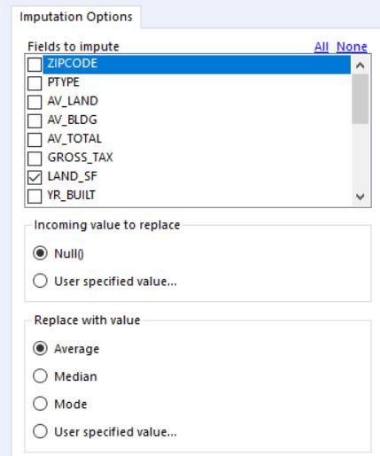Uncheck the LAND_SF checkbox
380x456 pixels.
(35, 177)
